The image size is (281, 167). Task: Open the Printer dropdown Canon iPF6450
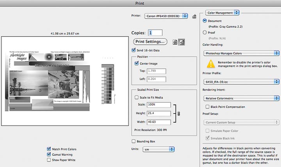(x=166, y=16)
